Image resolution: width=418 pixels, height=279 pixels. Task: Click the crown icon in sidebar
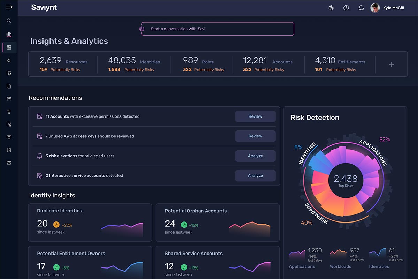(9, 163)
